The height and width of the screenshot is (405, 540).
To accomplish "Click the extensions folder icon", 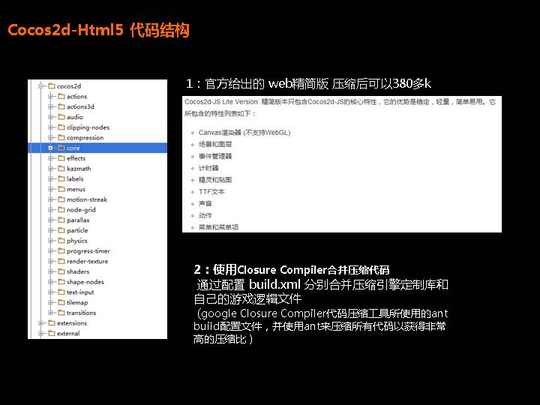I will (x=52, y=323).
